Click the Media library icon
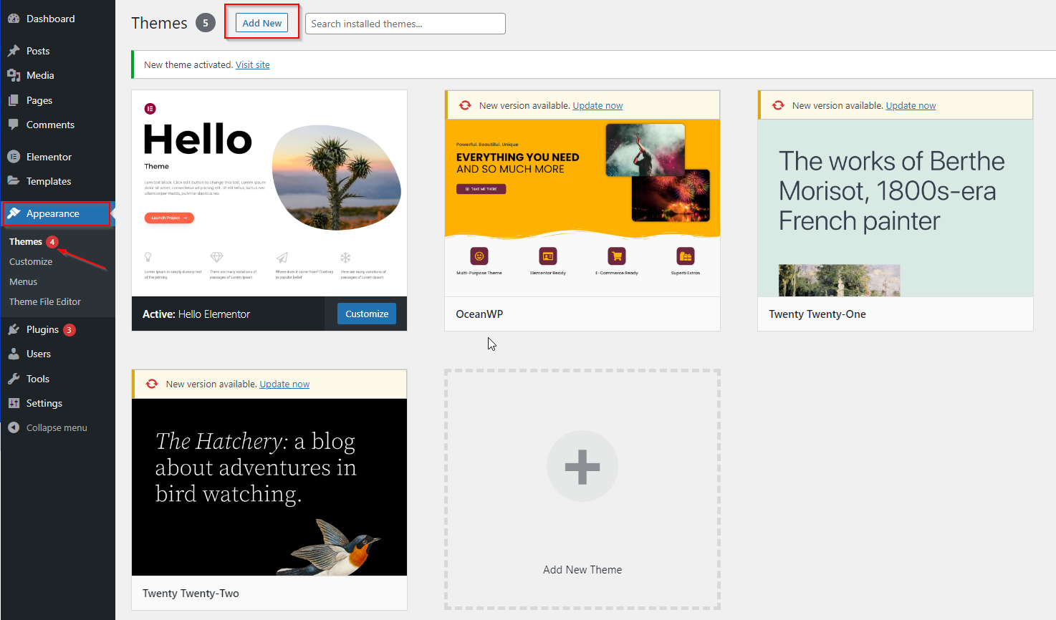The width and height of the screenshot is (1056, 620). pyautogui.click(x=14, y=75)
